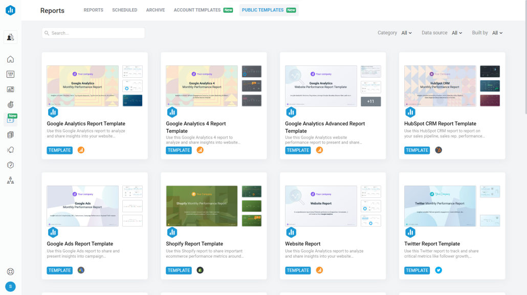Open the +11 more pages thumbnail

[371, 101]
